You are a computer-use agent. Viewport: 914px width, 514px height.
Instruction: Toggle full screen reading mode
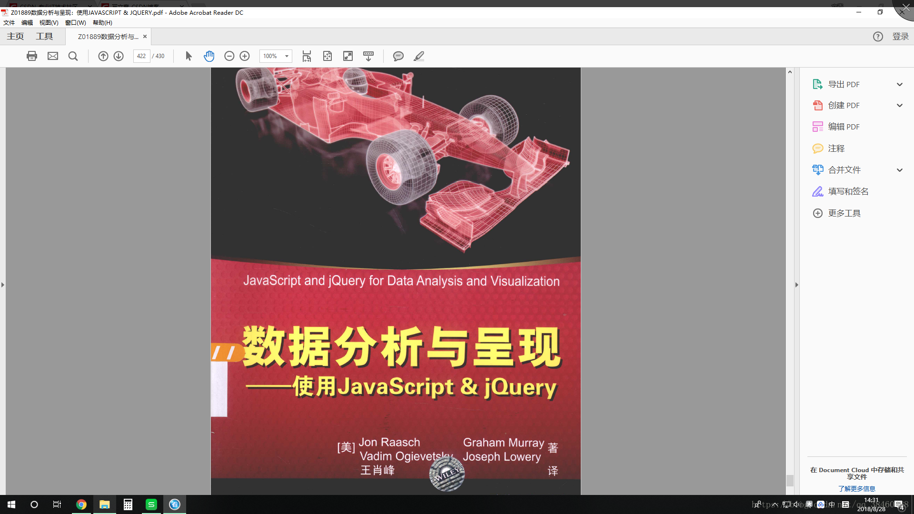click(348, 56)
